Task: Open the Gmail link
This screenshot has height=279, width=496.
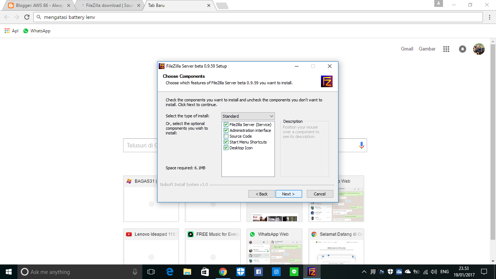Action: click(407, 49)
